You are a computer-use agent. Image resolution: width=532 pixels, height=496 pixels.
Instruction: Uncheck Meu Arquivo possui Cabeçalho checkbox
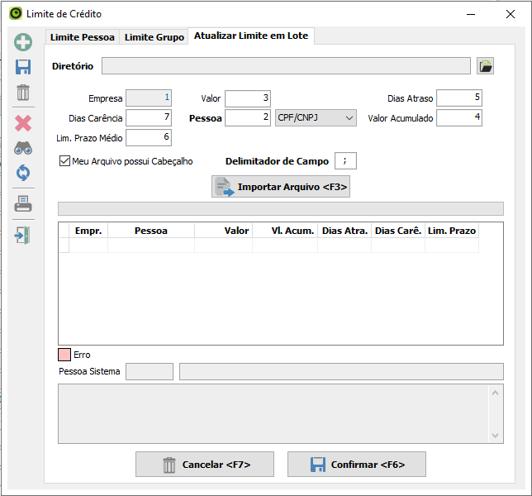[x=65, y=161]
